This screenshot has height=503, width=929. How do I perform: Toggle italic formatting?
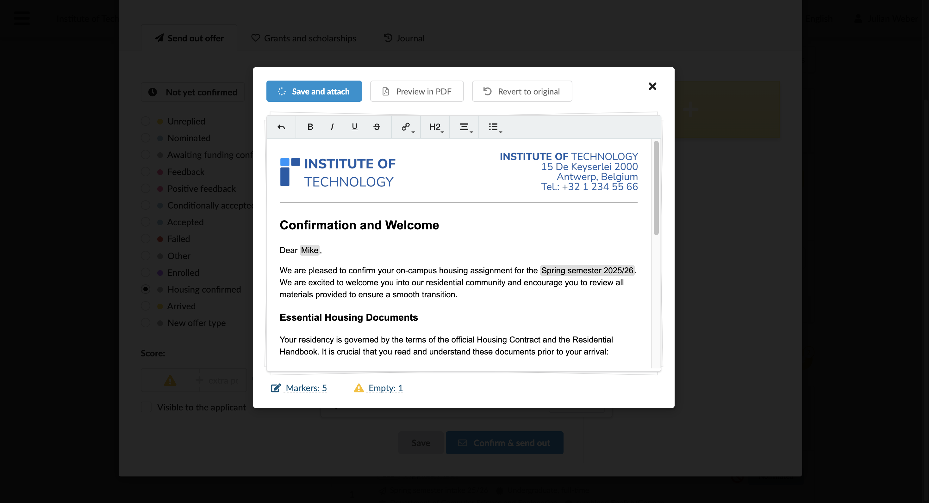click(332, 127)
